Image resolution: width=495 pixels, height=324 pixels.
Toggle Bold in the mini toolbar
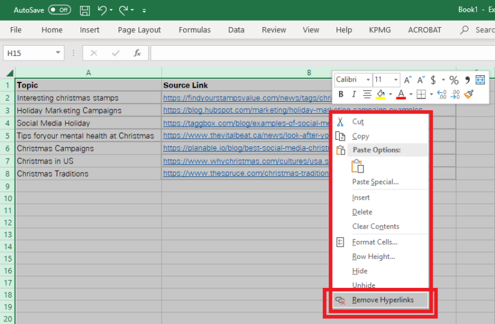[340, 95]
